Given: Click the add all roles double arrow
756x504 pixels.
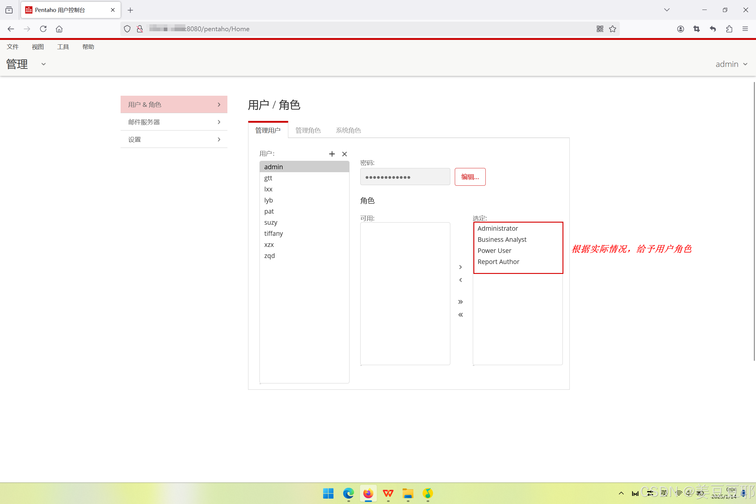Looking at the screenshot, I should click(x=460, y=302).
